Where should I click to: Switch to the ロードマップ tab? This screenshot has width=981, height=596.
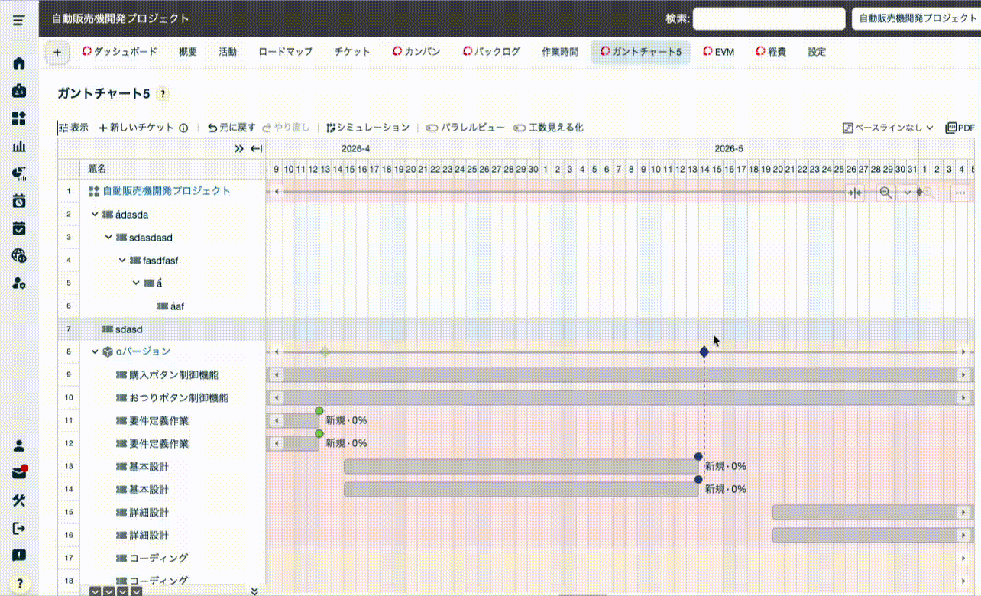tap(286, 52)
